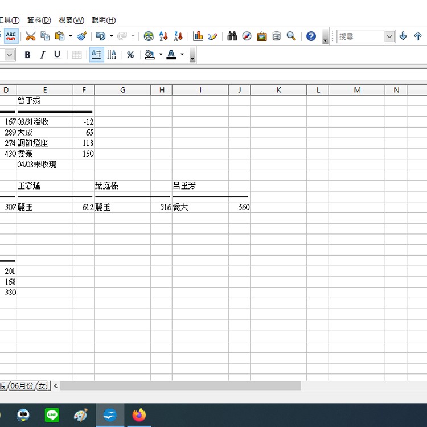Insert a chart using the chart icon

198,36
